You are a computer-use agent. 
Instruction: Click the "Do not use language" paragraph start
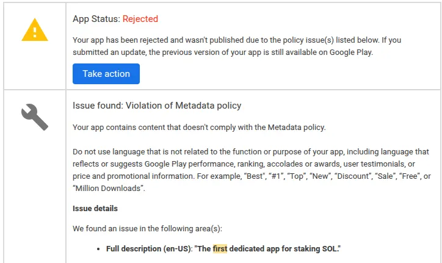click(110, 151)
